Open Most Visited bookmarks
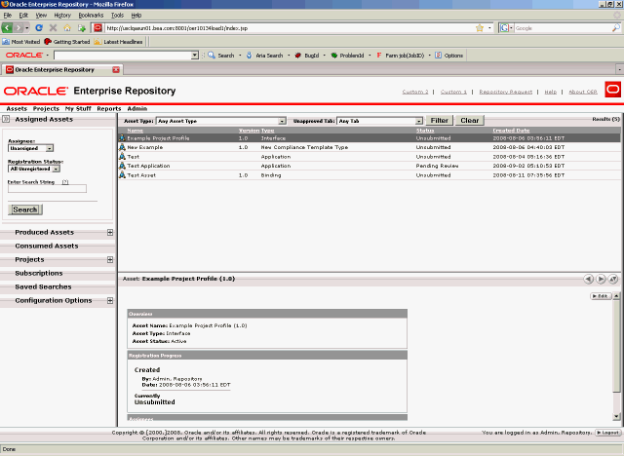 coord(21,42)
